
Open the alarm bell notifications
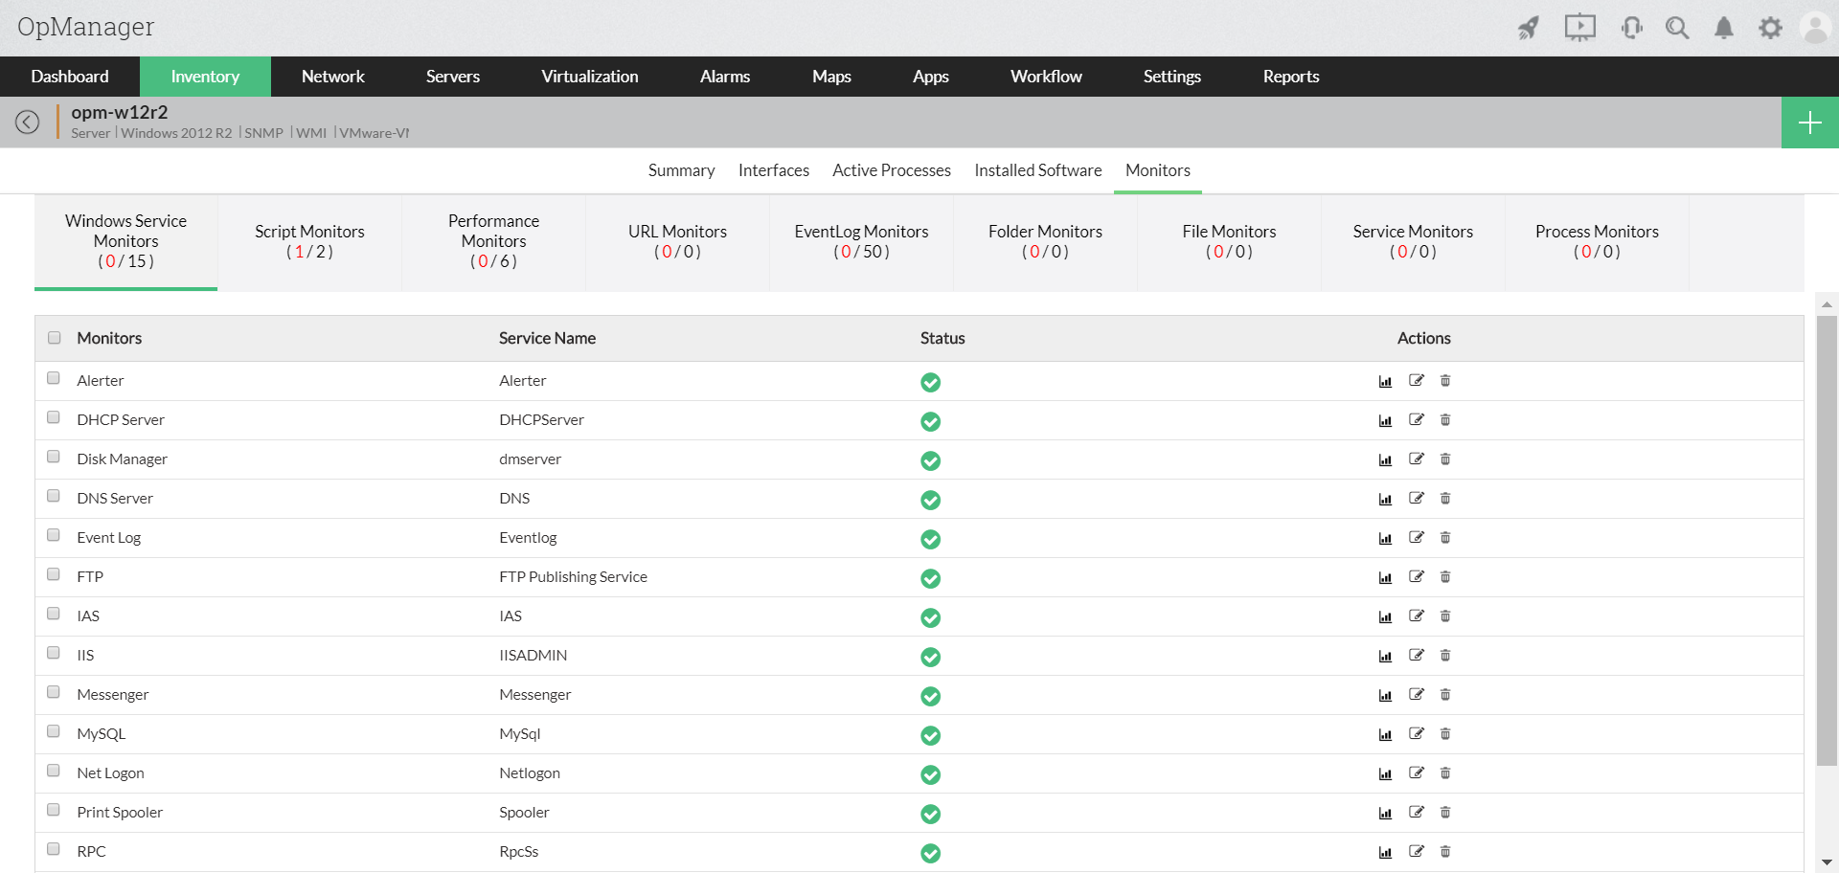coord(1723,28)
